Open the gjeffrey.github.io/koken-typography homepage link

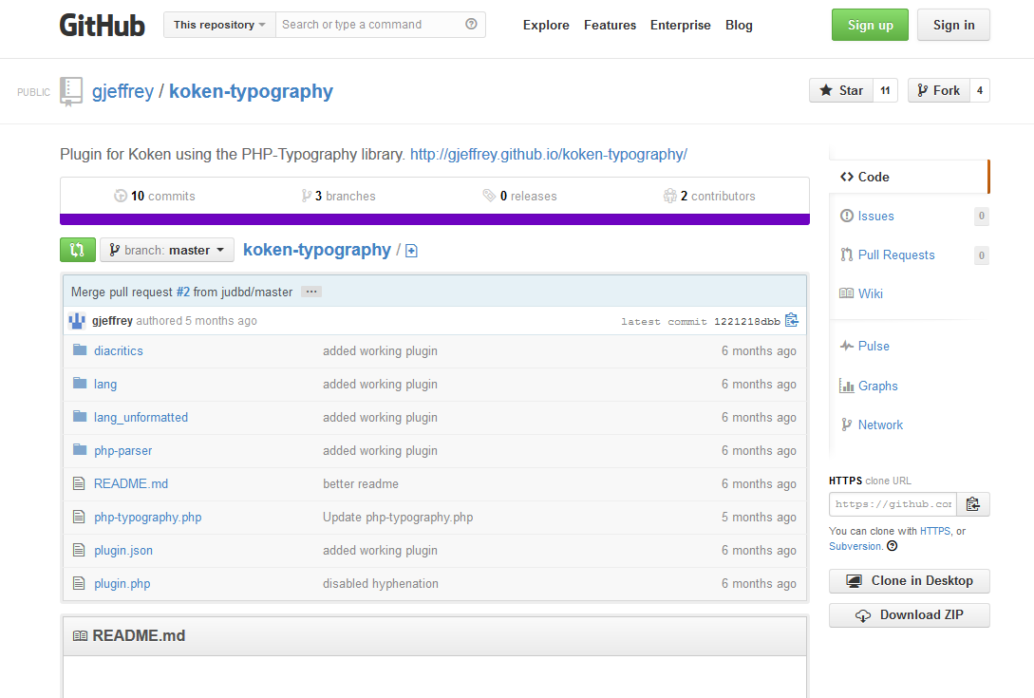click(549, 155)
